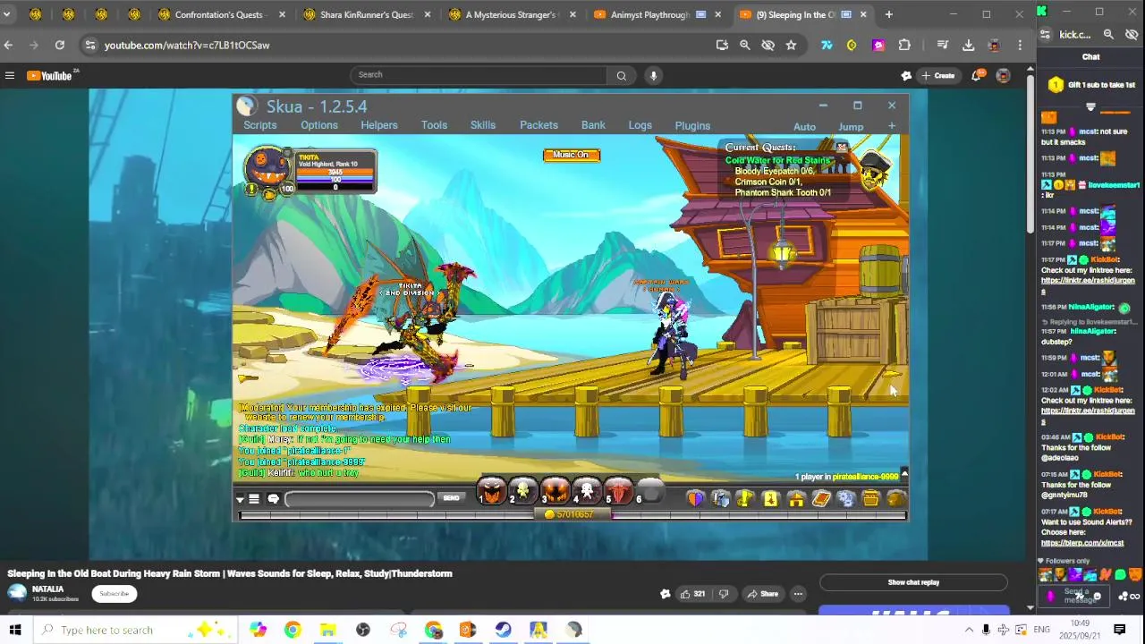Image resolution: width=1145 pixels, height=644 pixels.
Task: Open Chrome downloads icon
Action: tap(968, 45)
